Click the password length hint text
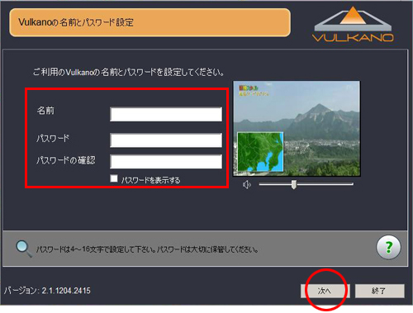Screen dimensions: 413x313 147,249
